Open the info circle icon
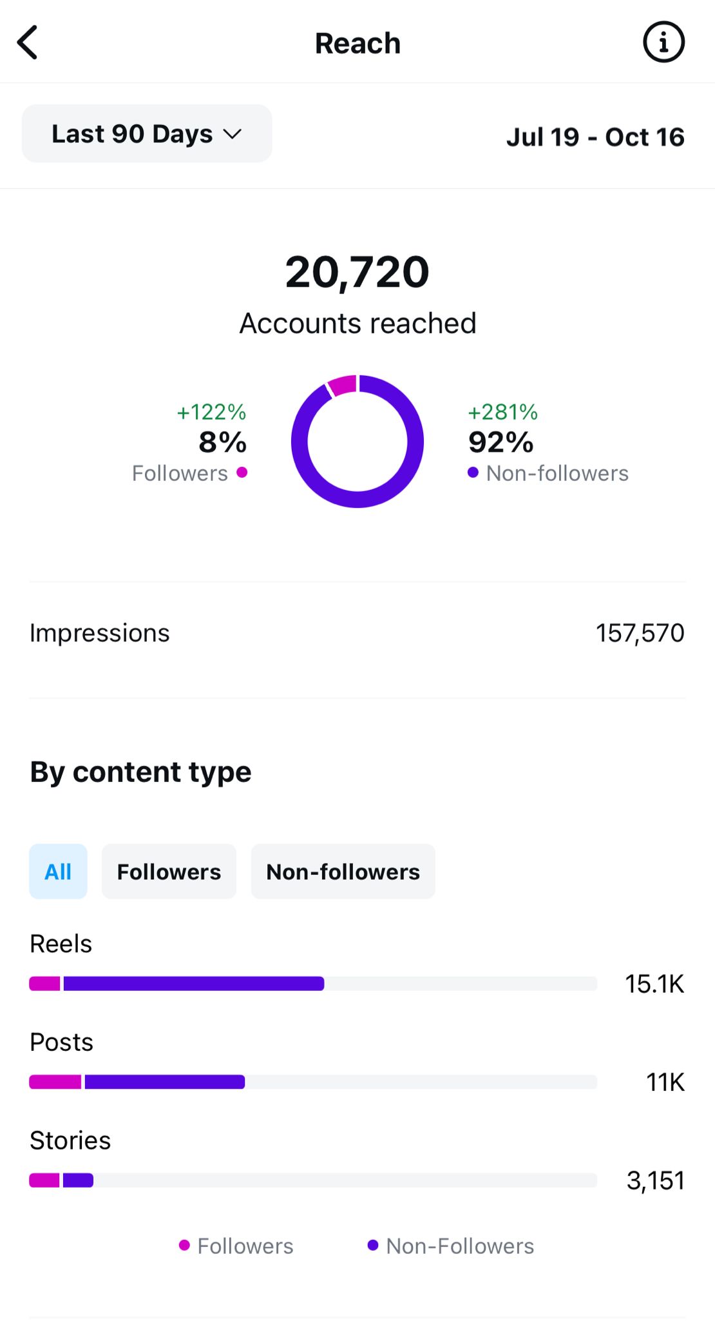The image size is (715, 1321). tap(663, 43)
